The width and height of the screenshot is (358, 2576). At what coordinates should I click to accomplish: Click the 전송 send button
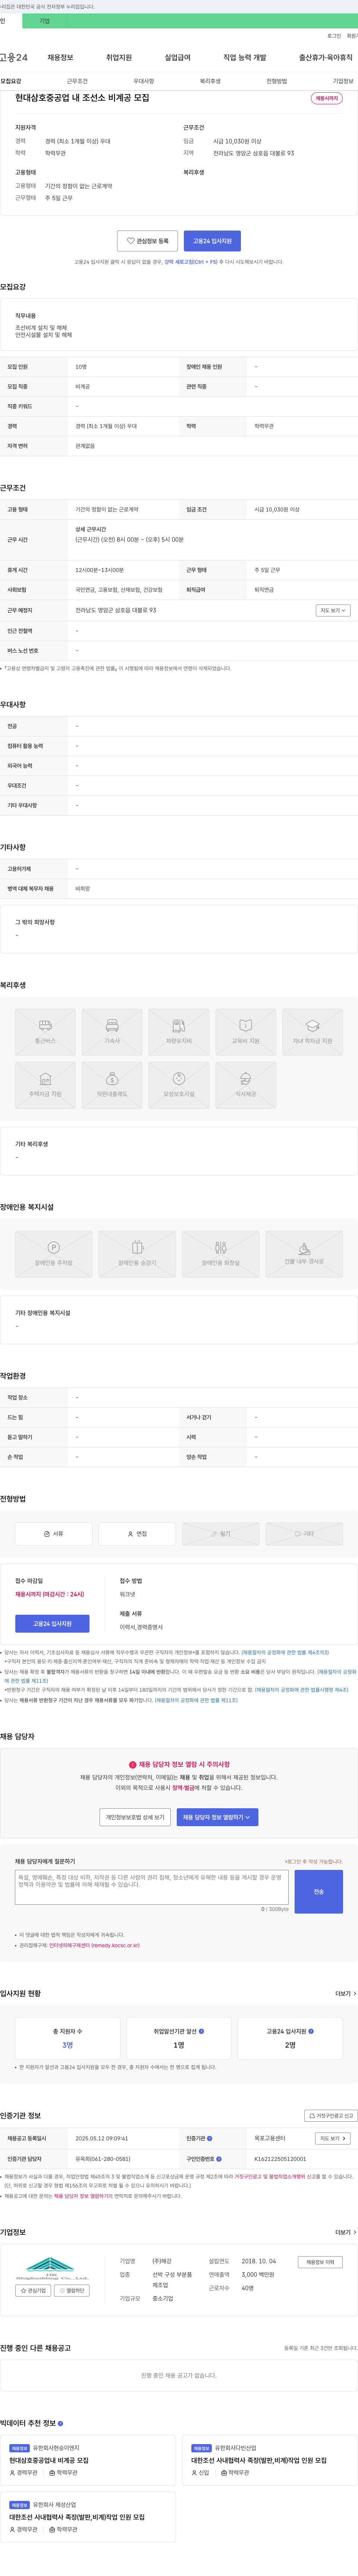tap(319, 1892)
